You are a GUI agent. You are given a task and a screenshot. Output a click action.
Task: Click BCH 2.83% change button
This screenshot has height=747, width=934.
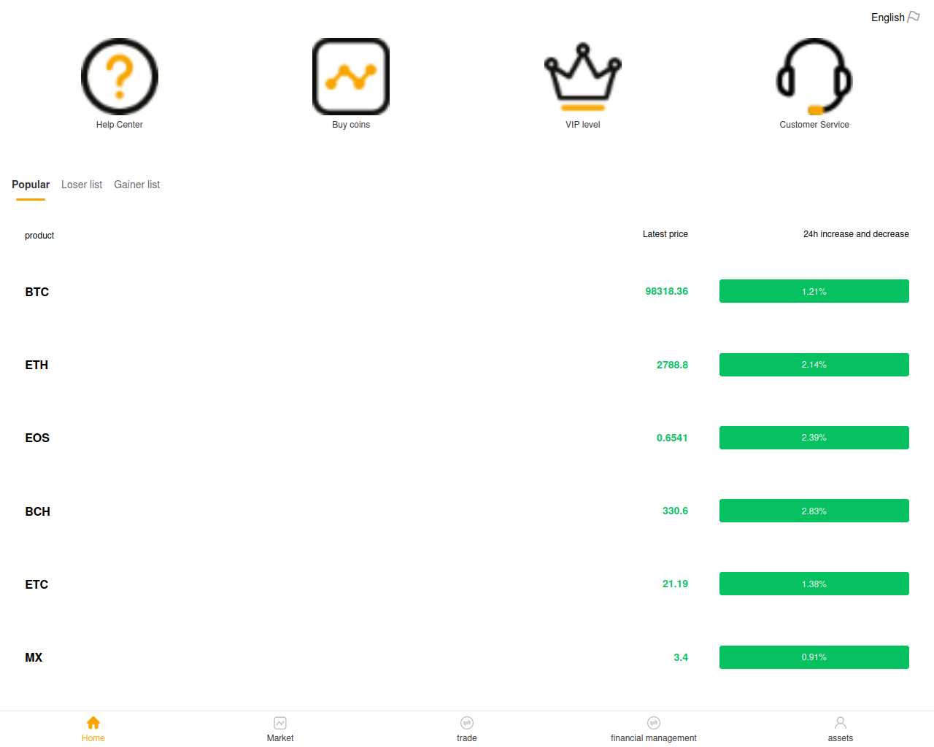click(814, 511)
